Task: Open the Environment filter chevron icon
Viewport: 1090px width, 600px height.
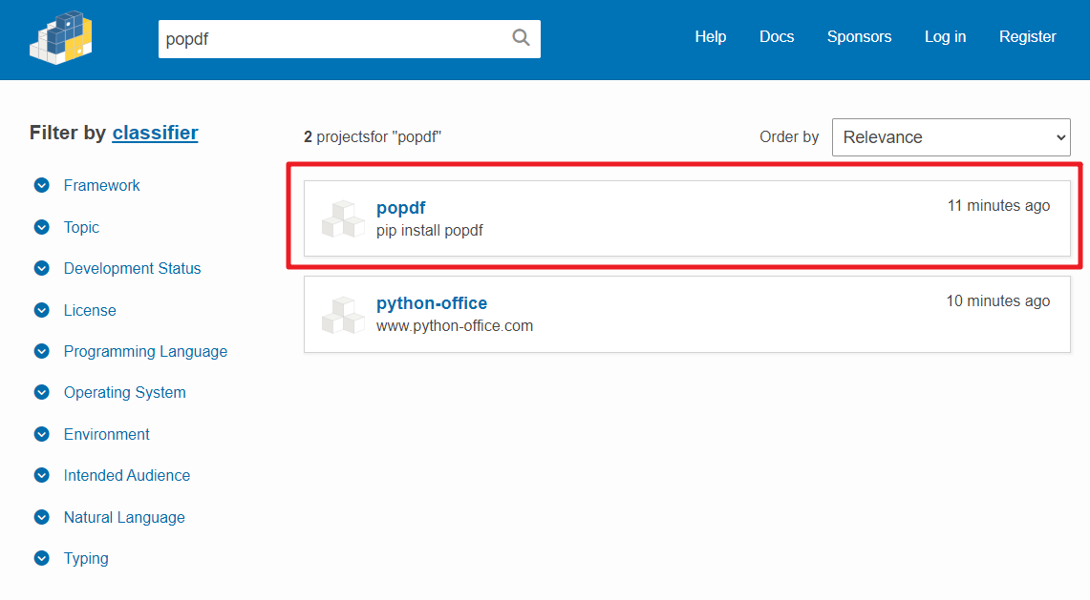Action: coord(42,434)
